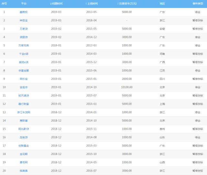Select the 贵州 region cell
Screen dimensions: 207x175
tap(162, 129)
